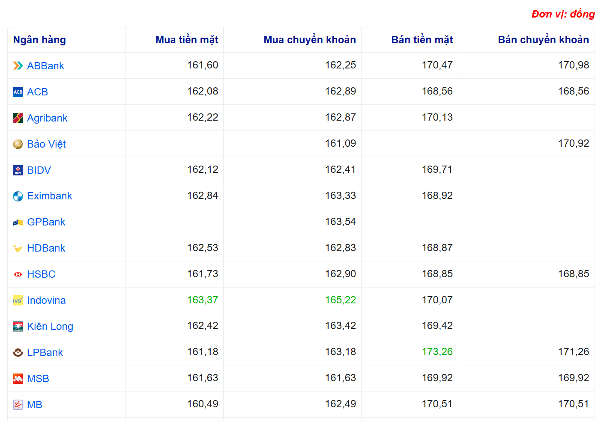The image size is (601, 421).
Task: Click the Indovina IVB logo icon
Action: (x=18, y=300)
